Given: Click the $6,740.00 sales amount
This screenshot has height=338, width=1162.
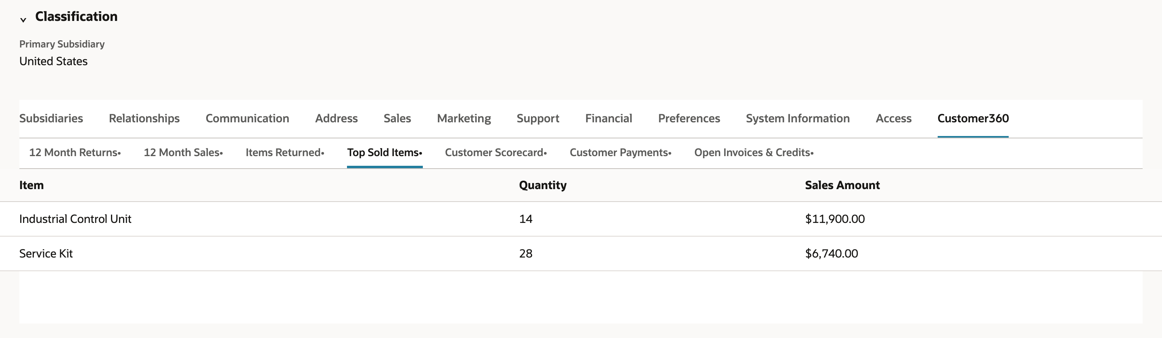Looking at the screenshot, I should pyautogui.click(x=832, y=253).
